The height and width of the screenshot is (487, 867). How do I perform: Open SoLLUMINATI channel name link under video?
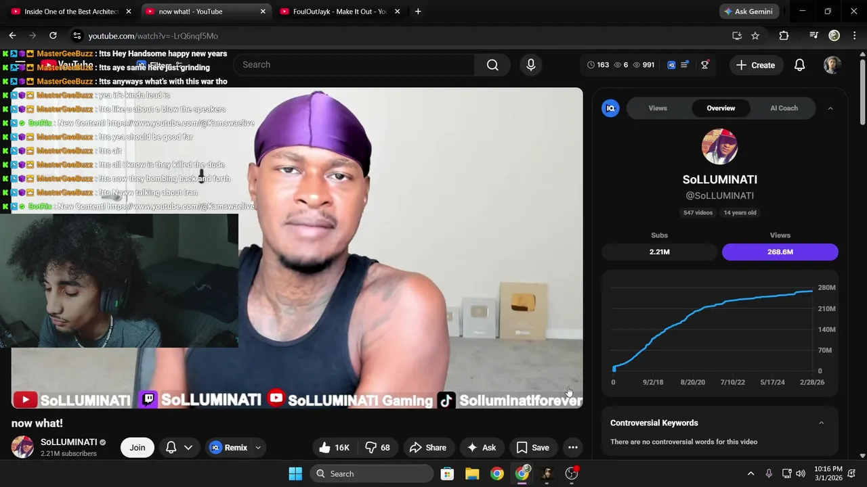click(x=68, y=442)
